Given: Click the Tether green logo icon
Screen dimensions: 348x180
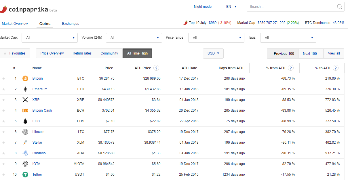Looking at the screenshot, I should 25,175.
